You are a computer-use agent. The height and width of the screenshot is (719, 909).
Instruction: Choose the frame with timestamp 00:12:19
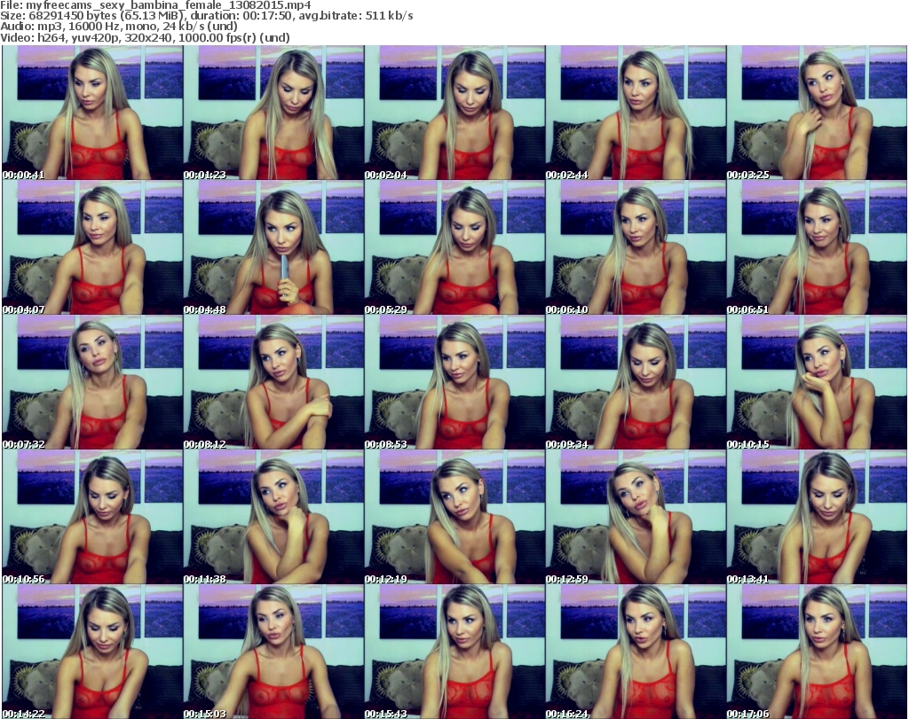pos(454,517)
